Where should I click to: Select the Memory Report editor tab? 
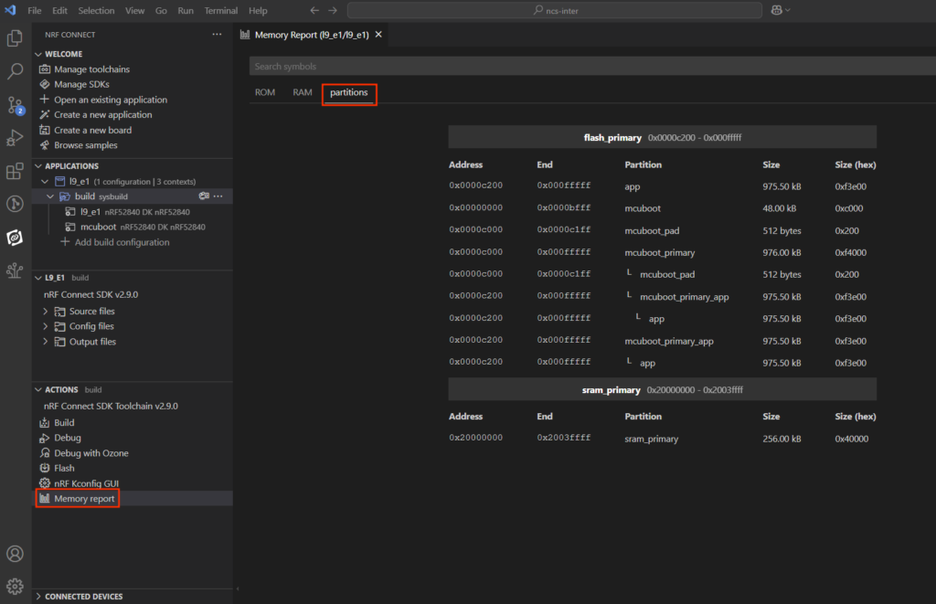(312, 35)
